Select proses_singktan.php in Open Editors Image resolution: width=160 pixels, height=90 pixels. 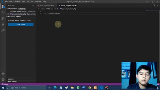[x=21, y=14]
